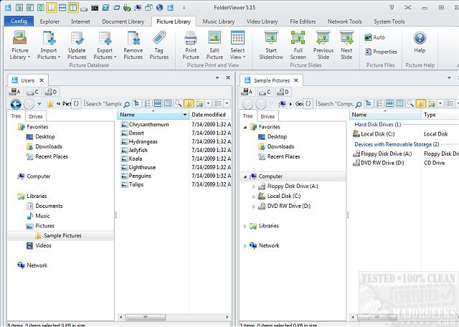Open left pane tab list dropdown arrow
This screenshot has height=327, width=459.
point(217,78)
